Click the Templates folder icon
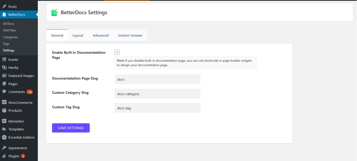This screenshot has width=357, height=161. (x=4, y=129)
